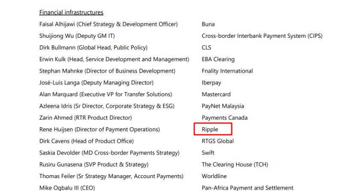Select 'Dirk Cavens (Head of Product Office)'

click(x=87, y=141)
